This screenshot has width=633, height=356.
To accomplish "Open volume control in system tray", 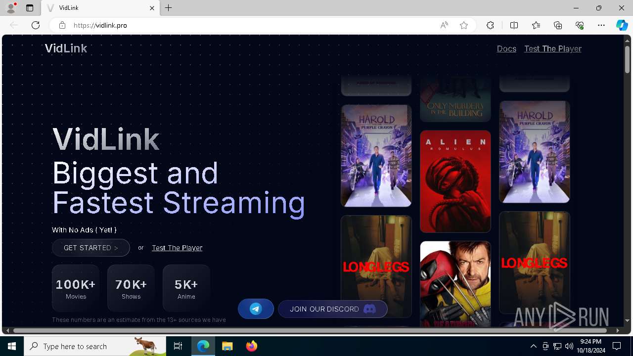I will [569, 346].
